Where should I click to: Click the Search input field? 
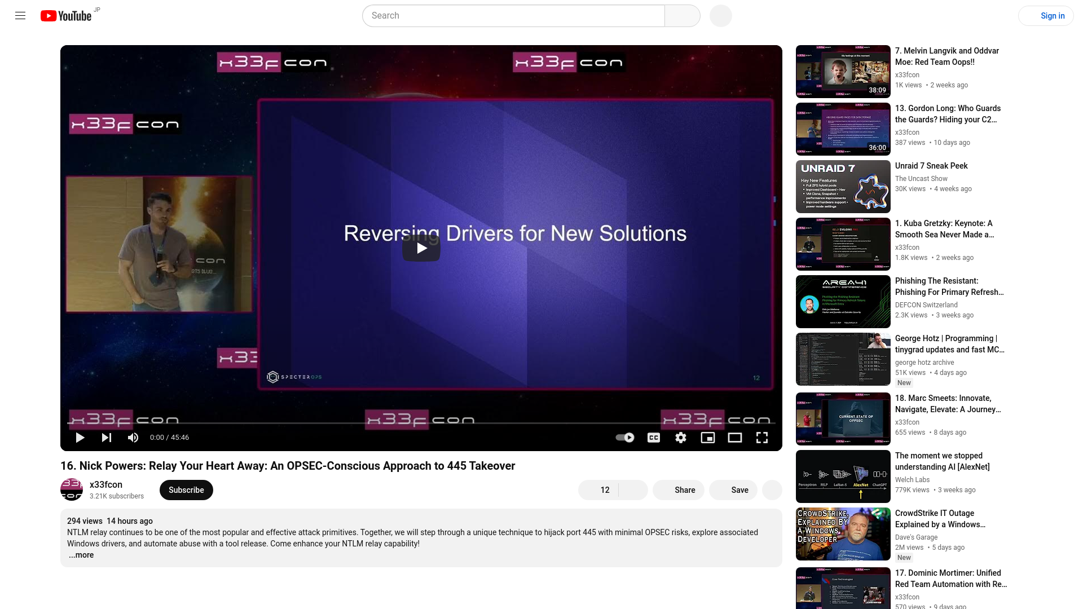pos(513,16)
